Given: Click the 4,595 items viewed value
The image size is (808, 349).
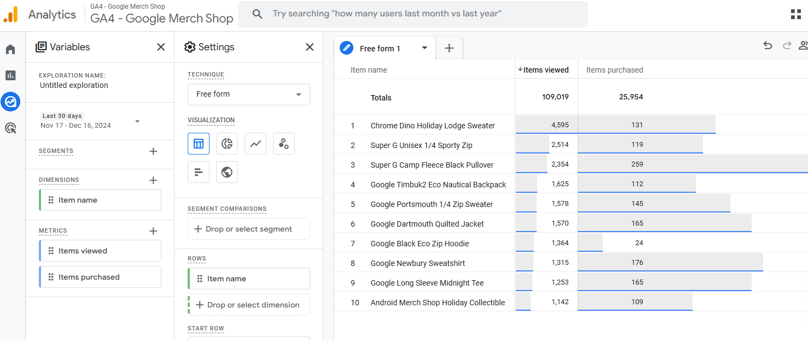Looking at the screenshot, I should point(560,125).
